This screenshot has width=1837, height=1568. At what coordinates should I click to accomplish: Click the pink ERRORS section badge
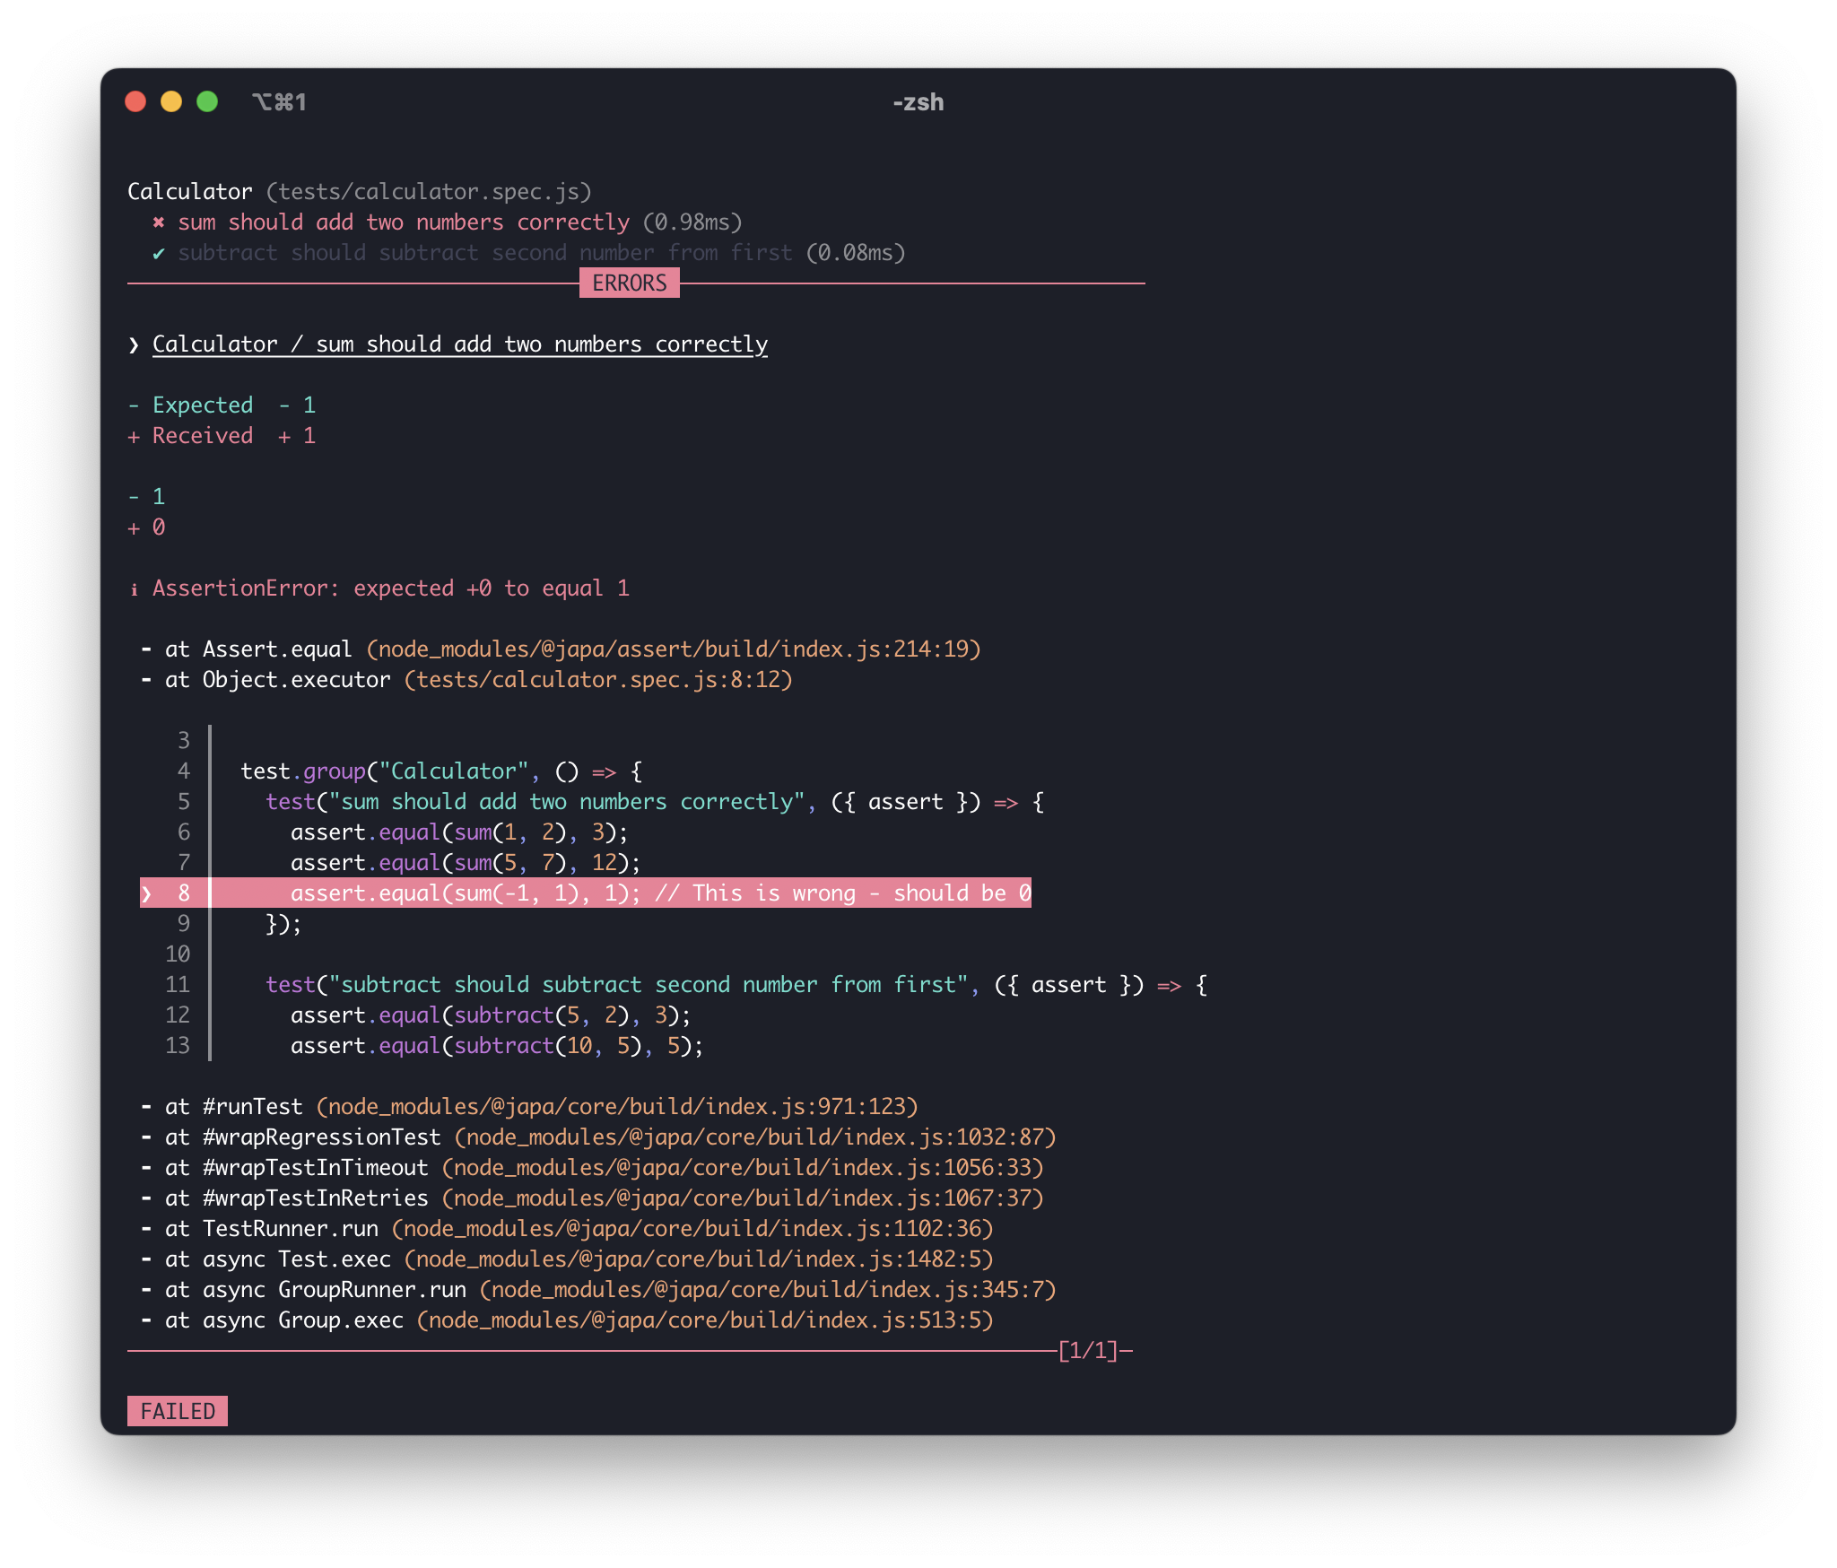pyautogui.click(x=629, y=283)
